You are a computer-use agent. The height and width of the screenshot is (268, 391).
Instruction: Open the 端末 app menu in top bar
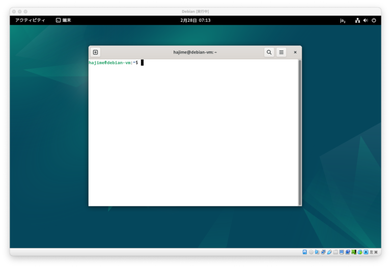pyautogui.click(x=64, y=20)
